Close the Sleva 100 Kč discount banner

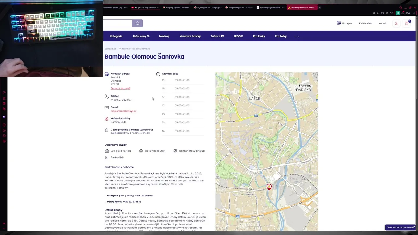[414, 227]
